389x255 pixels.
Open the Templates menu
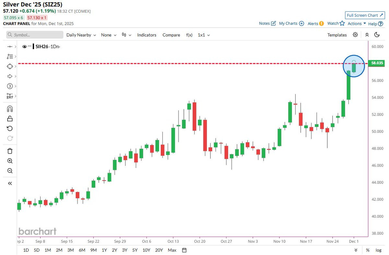[x=337, y=35]
